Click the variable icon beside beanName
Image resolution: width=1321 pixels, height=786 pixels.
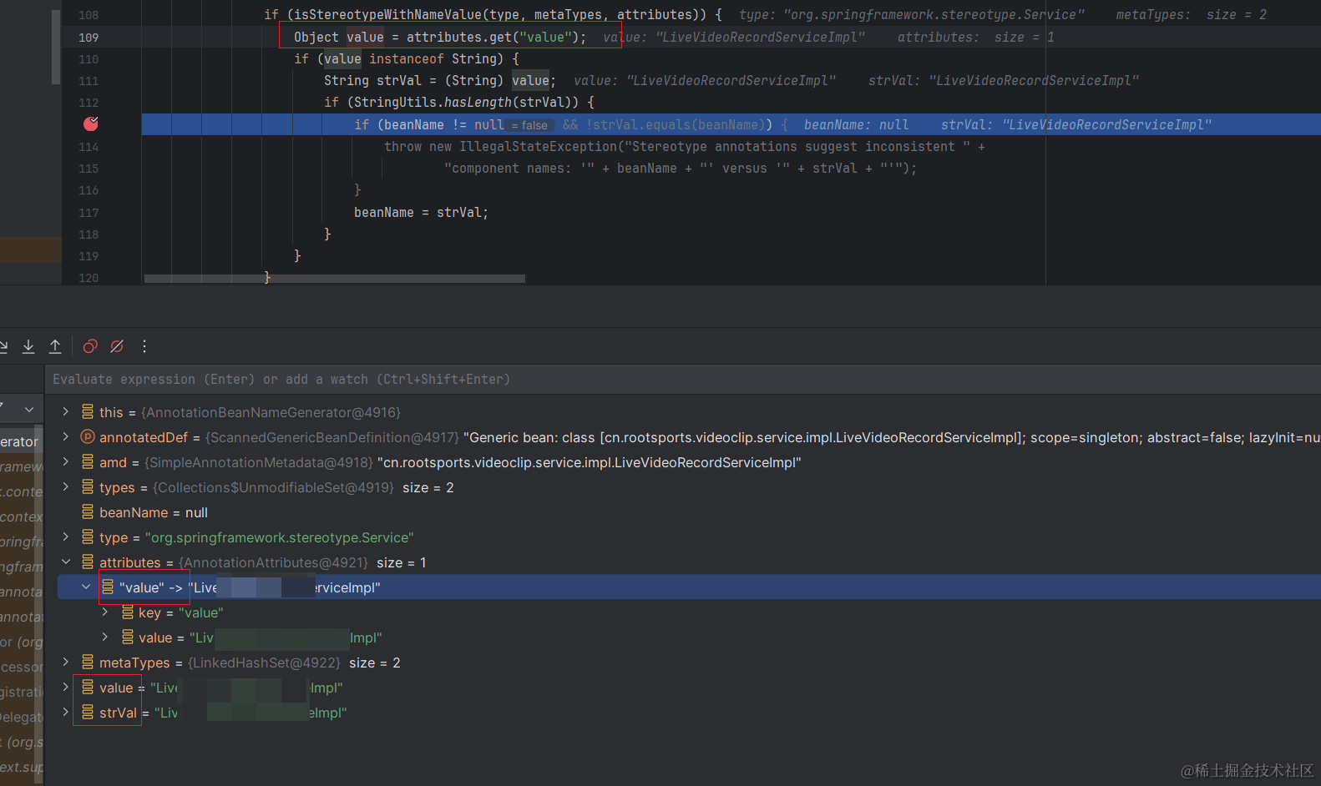point(88,512)
